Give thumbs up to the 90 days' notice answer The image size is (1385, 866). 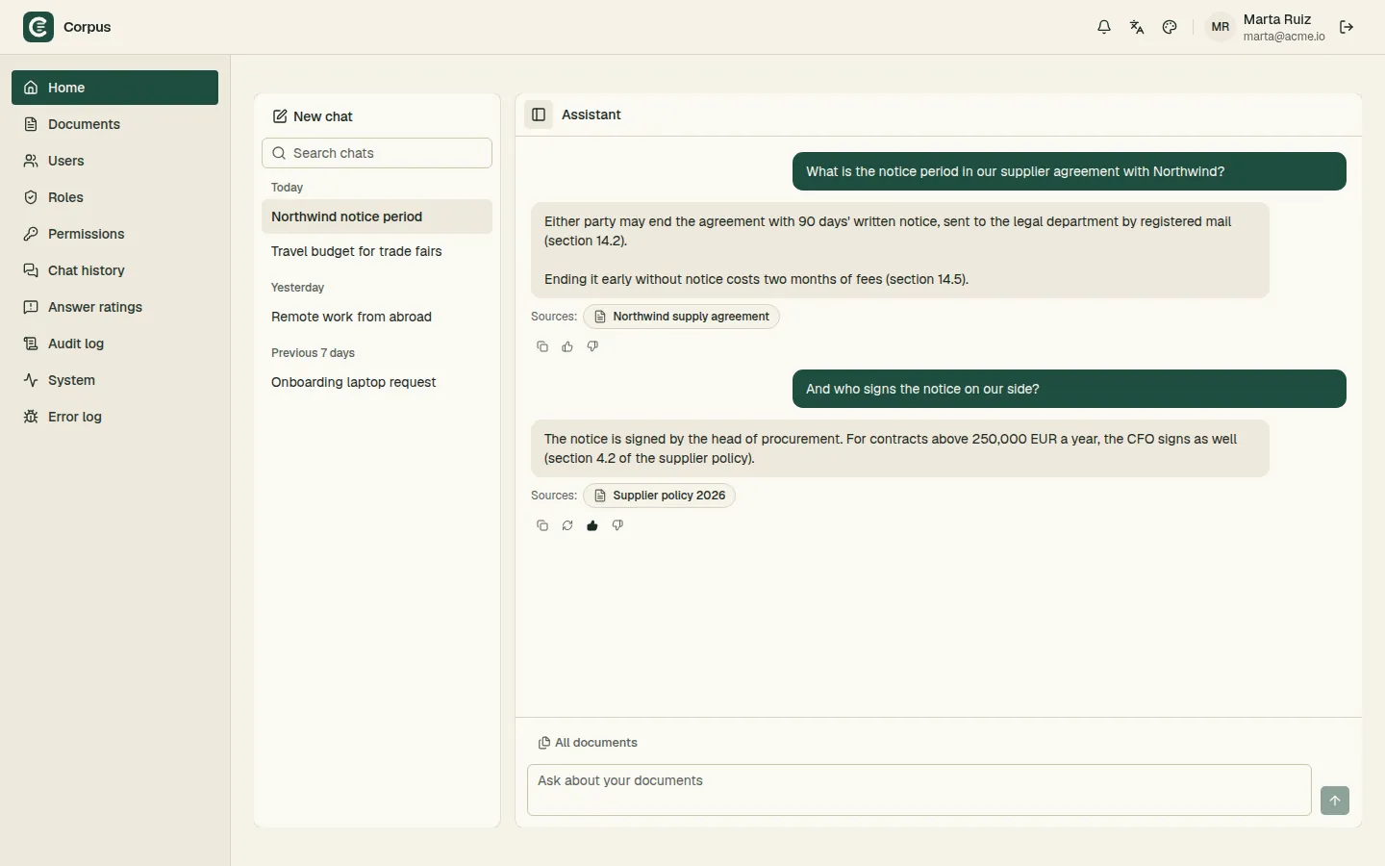pos(567,346)
